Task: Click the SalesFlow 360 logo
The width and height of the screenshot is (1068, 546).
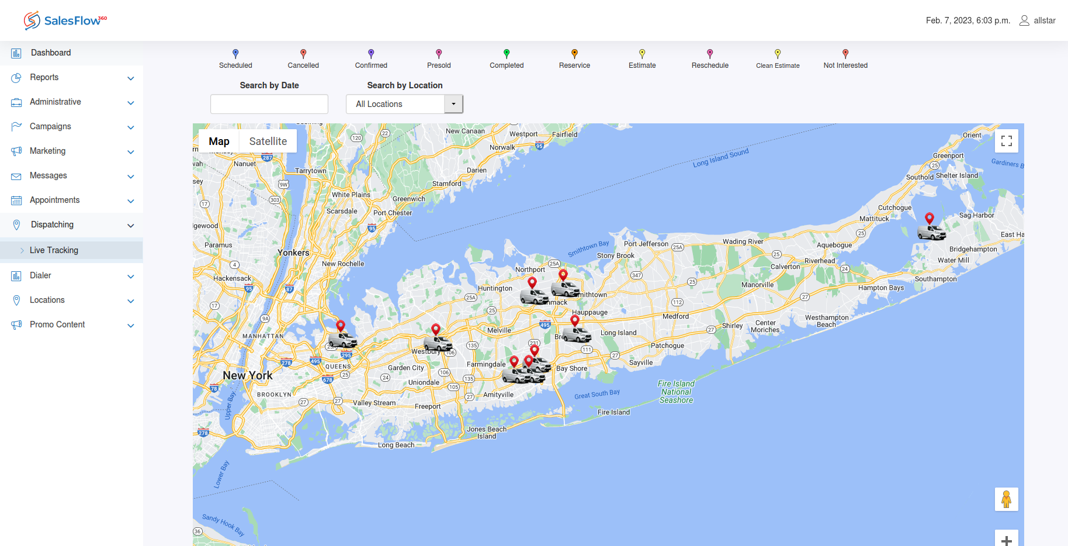Action: pos(65,20)
